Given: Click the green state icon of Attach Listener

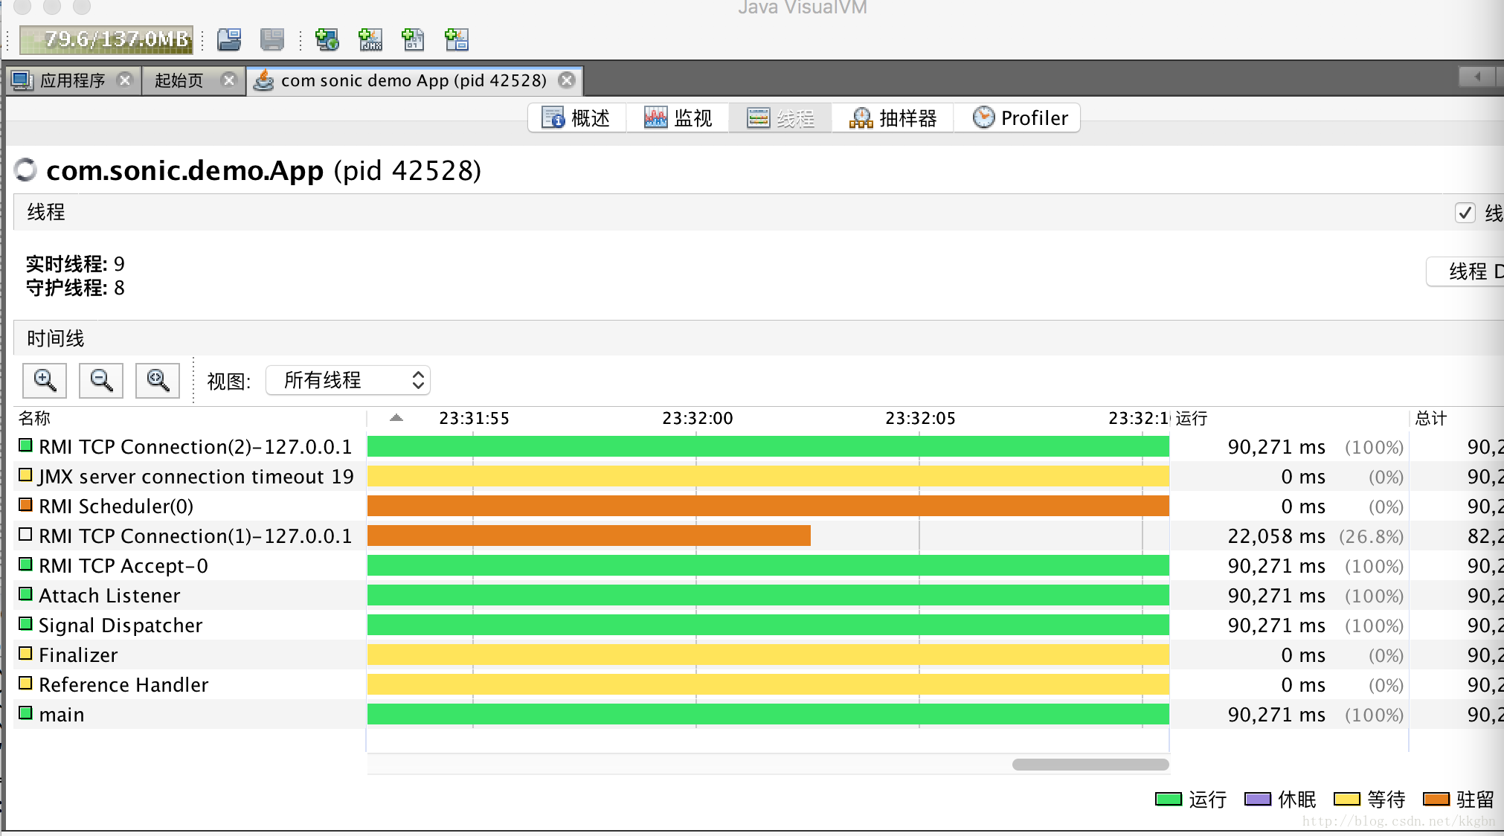Looking at the screenshot, I should pyautogui.click(x=26, y=594).
